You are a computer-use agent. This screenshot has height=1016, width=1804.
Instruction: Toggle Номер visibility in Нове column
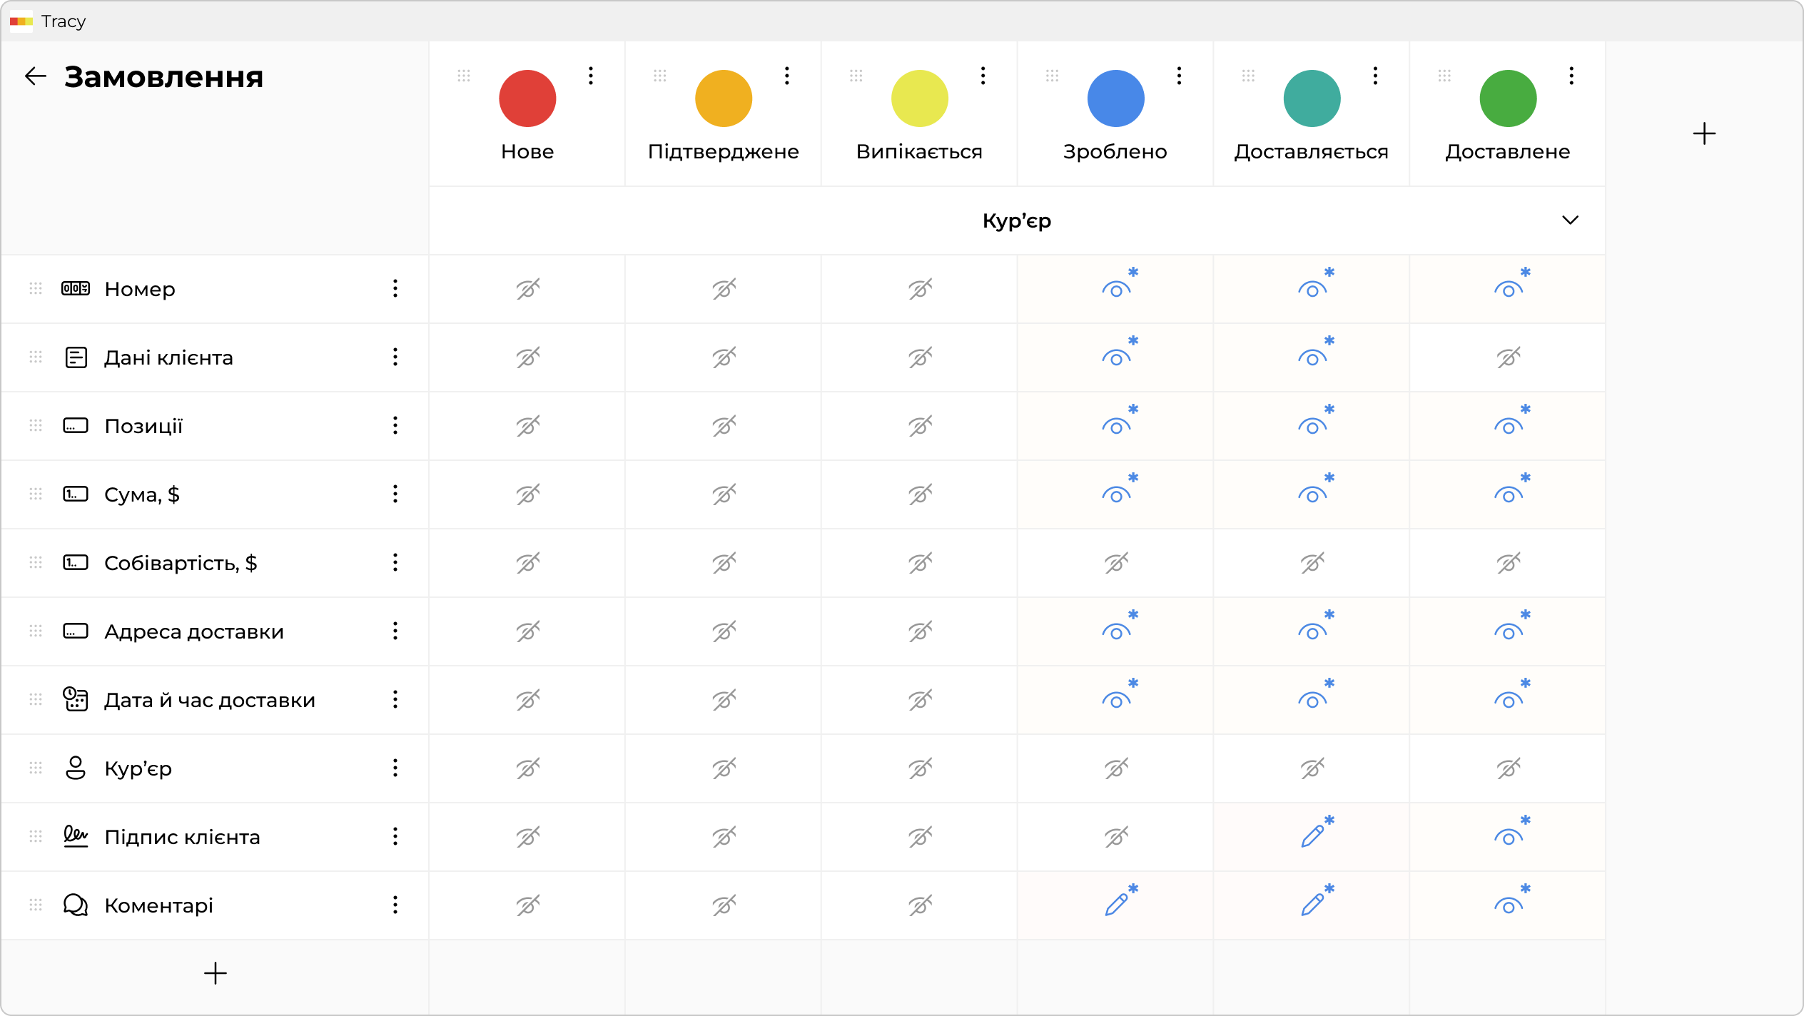[x=527, y=289]
